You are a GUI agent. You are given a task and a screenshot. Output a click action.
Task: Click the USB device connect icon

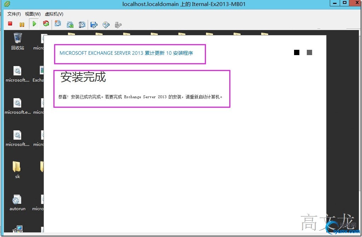[x=118, y=25]
